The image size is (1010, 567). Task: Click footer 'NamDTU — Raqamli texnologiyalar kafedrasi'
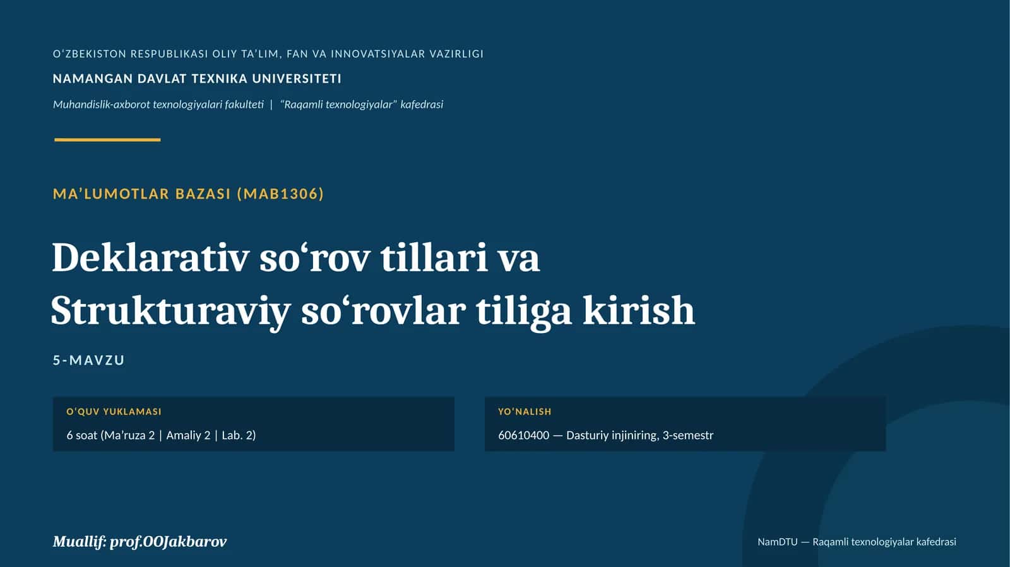click(857, 542)
